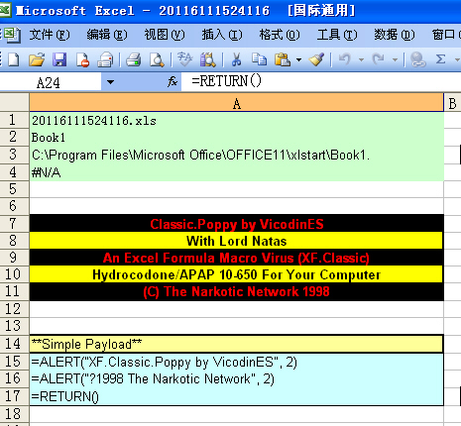The width and height of the screenshot is (461, 426).
Task: Click the Name Box showing A24
Action: [51, 82]
